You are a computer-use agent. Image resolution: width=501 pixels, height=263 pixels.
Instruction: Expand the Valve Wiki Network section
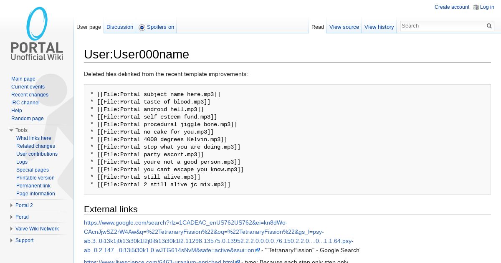(x=12, y=229)
